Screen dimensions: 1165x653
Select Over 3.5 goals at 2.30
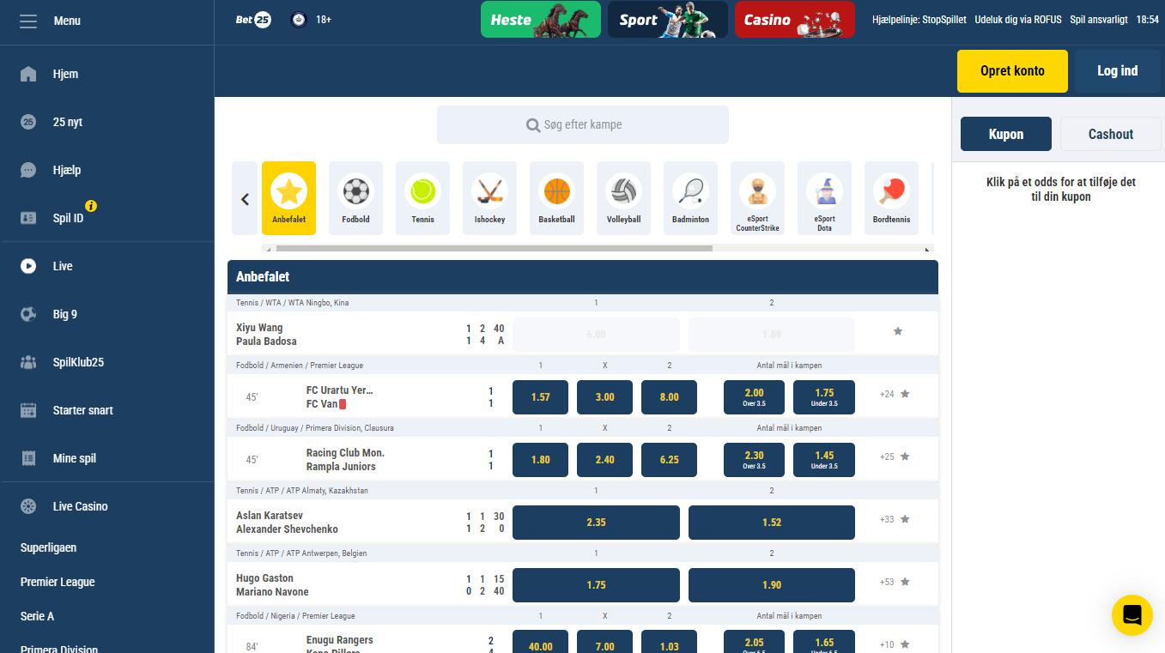tap(754, 460)
